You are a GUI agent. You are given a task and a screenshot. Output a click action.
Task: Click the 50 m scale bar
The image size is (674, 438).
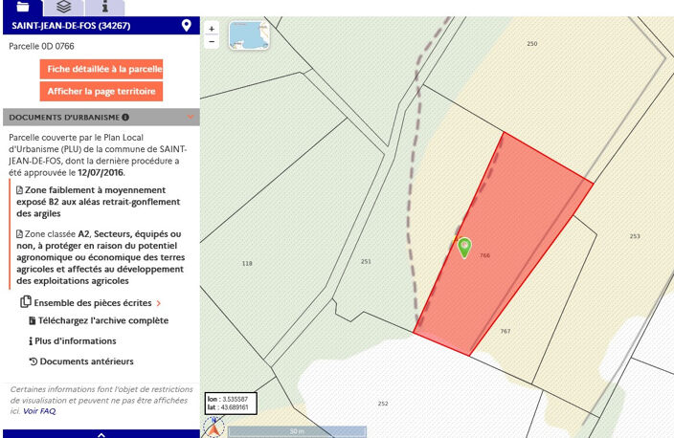tap(297, 431)
